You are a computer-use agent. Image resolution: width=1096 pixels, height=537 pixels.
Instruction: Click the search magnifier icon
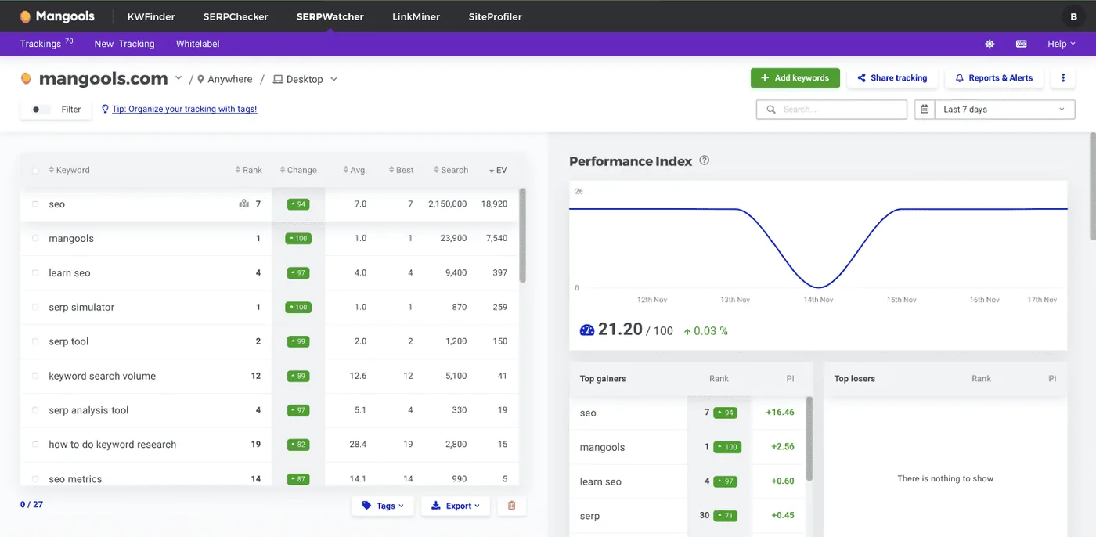click(771, 110)
